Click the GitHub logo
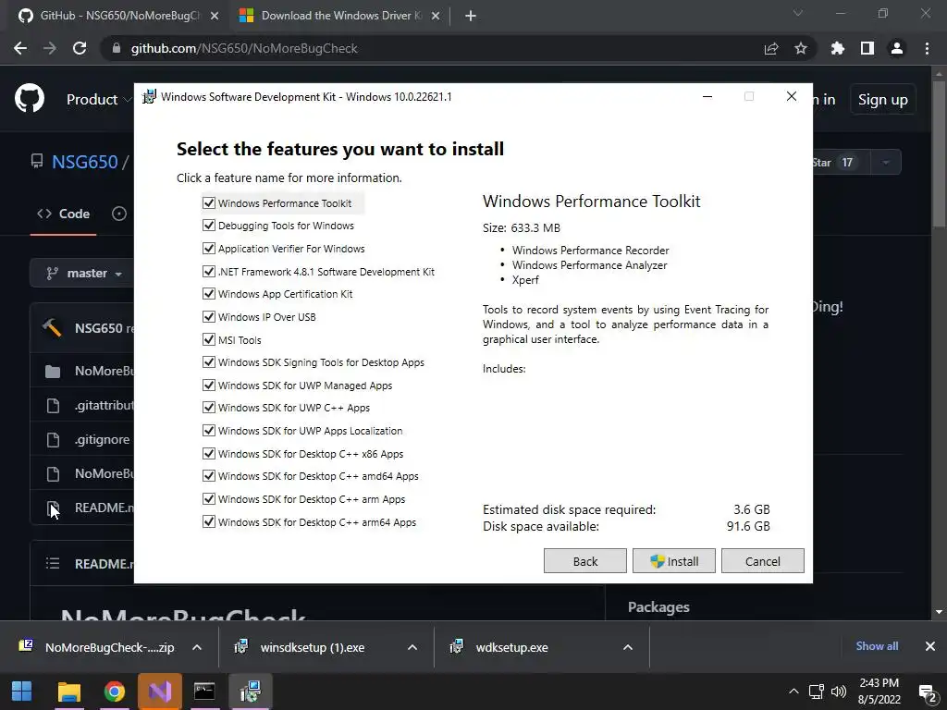 point(30,99)
